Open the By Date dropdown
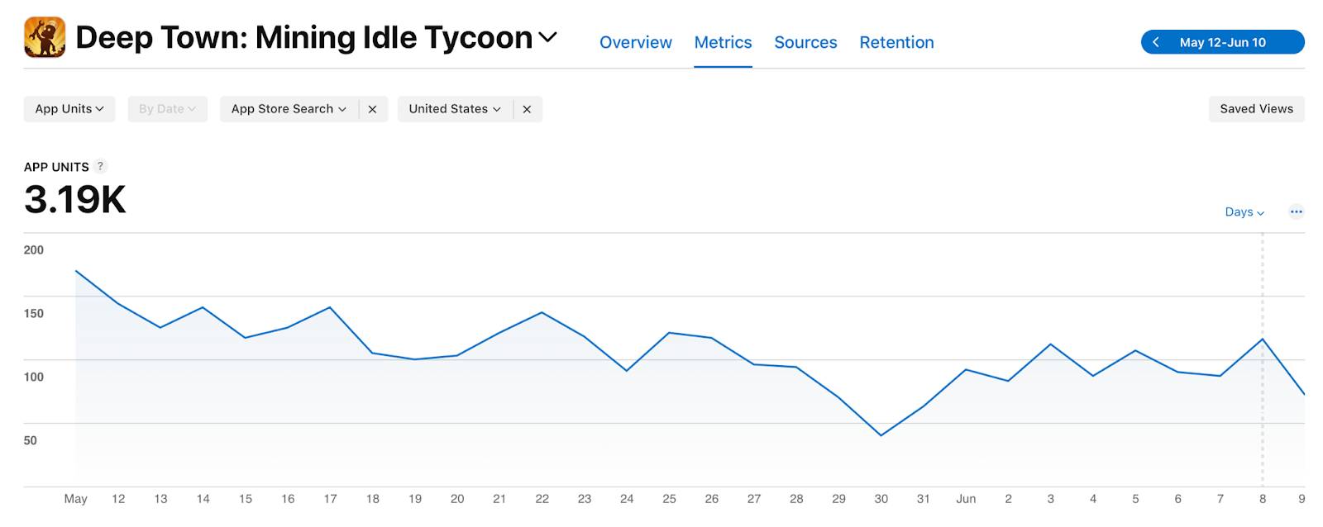The width and height of the screenshot is (1323, 527). tap(167, 109)
